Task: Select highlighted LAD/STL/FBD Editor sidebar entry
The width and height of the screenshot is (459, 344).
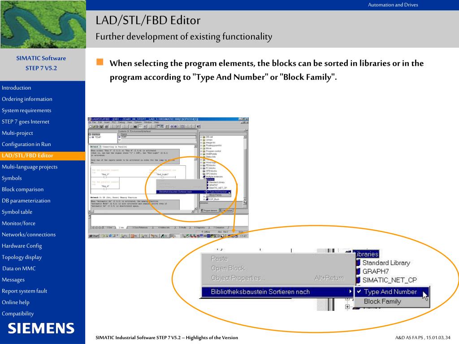Action: (x=43, y=155)
